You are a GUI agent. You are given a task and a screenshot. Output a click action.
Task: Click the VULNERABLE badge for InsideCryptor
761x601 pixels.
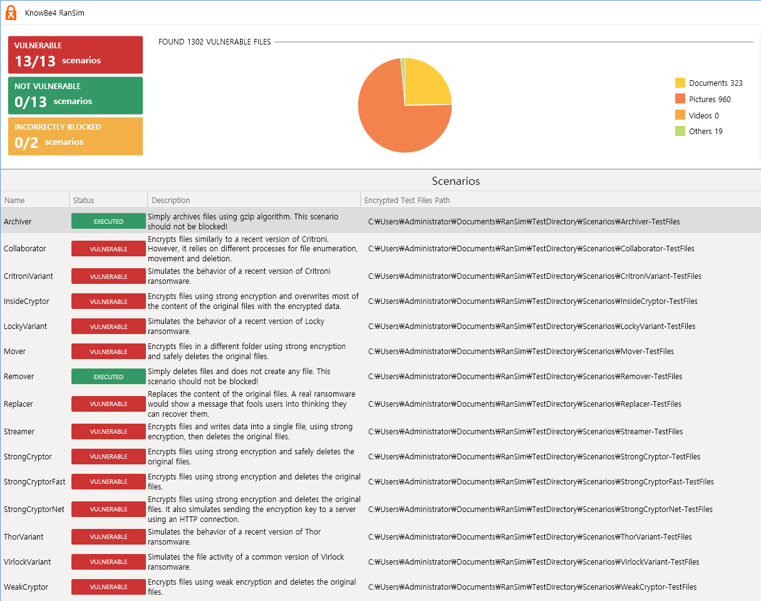[x=108, y=301]
